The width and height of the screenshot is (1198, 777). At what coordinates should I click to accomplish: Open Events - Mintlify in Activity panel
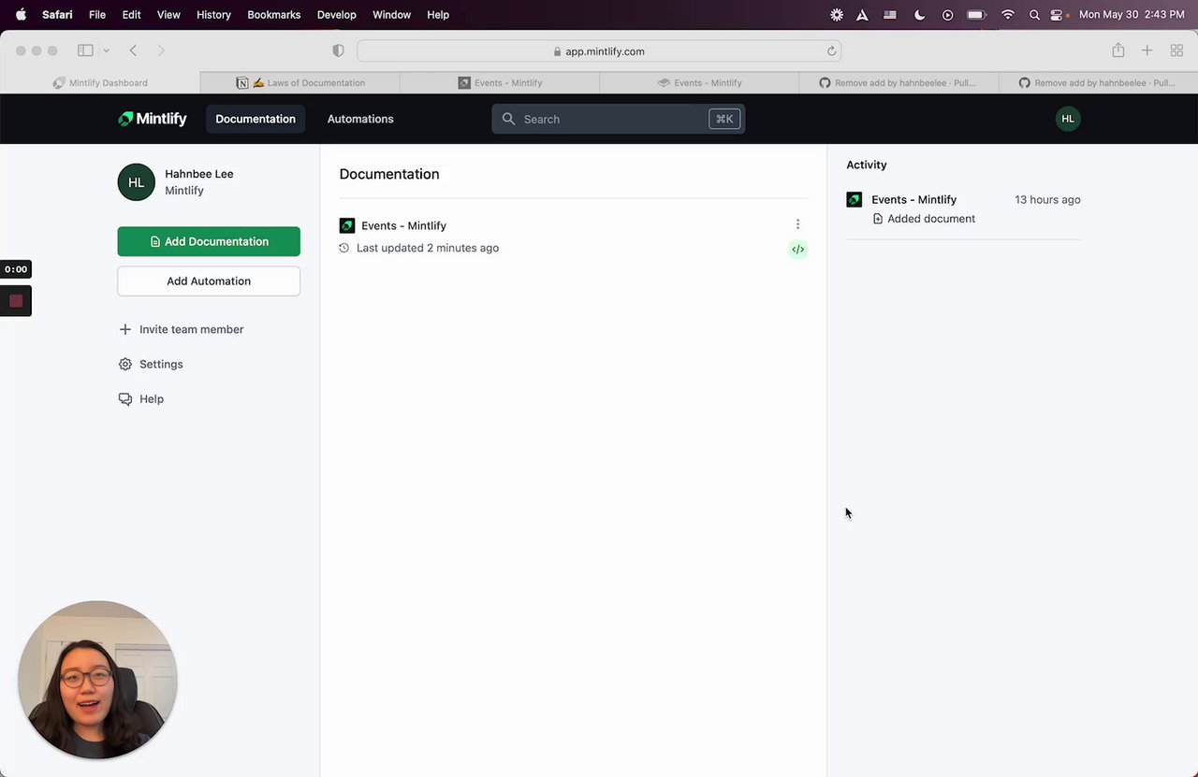pos(913,199)
